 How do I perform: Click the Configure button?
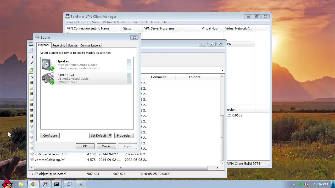tap(50, 135)
